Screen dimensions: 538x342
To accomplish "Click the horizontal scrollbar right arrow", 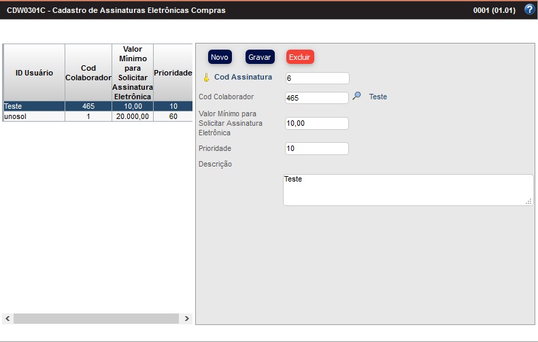I will (x=188, y=318).
